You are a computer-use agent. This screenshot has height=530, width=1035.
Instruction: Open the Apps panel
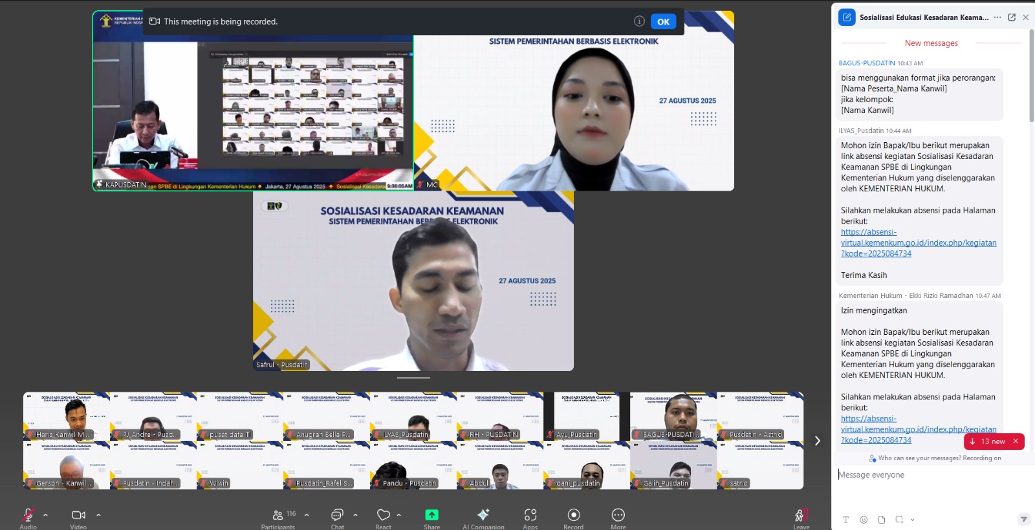(530, 516)
